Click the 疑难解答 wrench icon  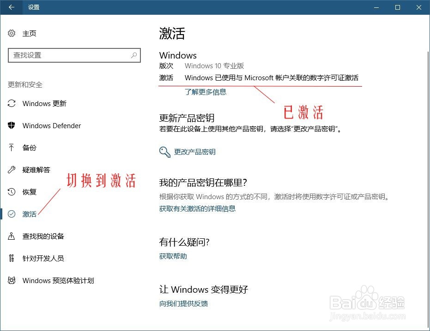pos(11,170)
